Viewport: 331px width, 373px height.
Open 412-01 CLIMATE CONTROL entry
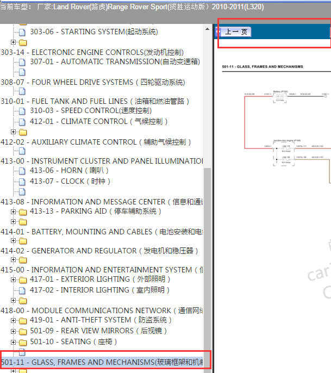pos(99,122)
